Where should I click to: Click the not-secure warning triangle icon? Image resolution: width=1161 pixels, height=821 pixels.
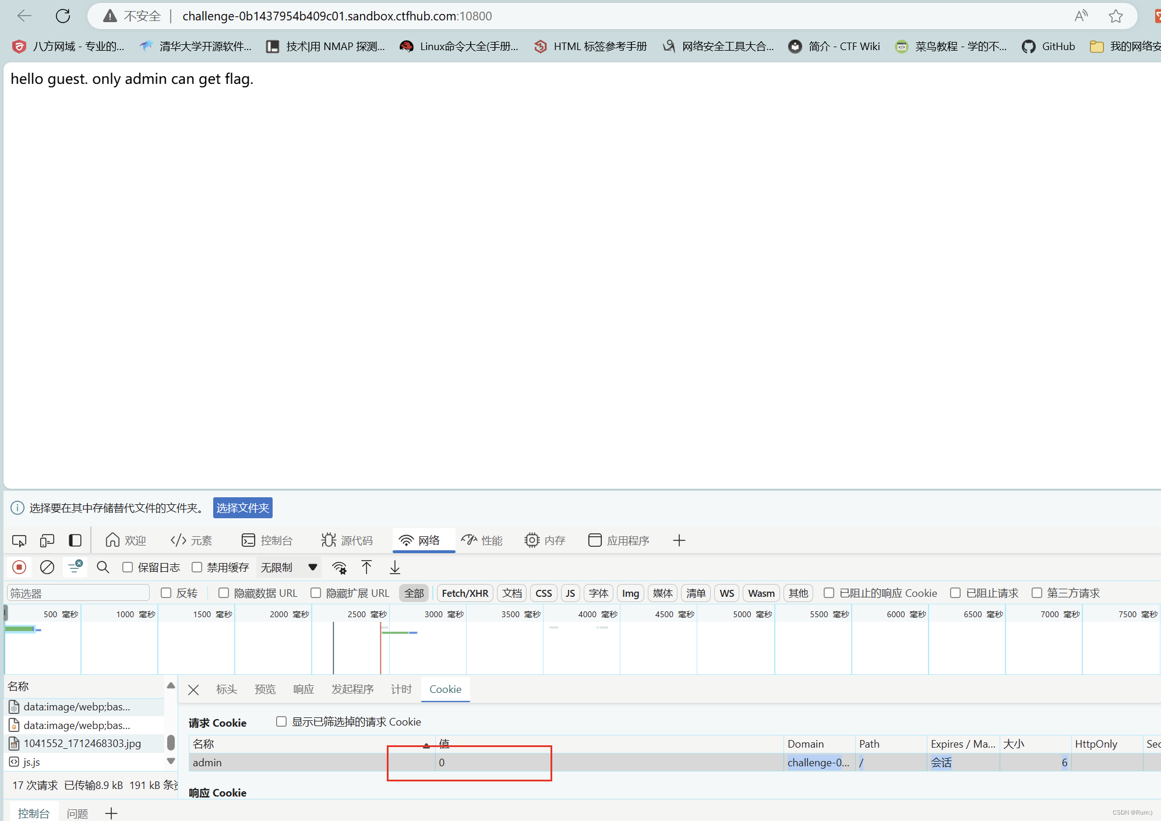tap(110, 16)
